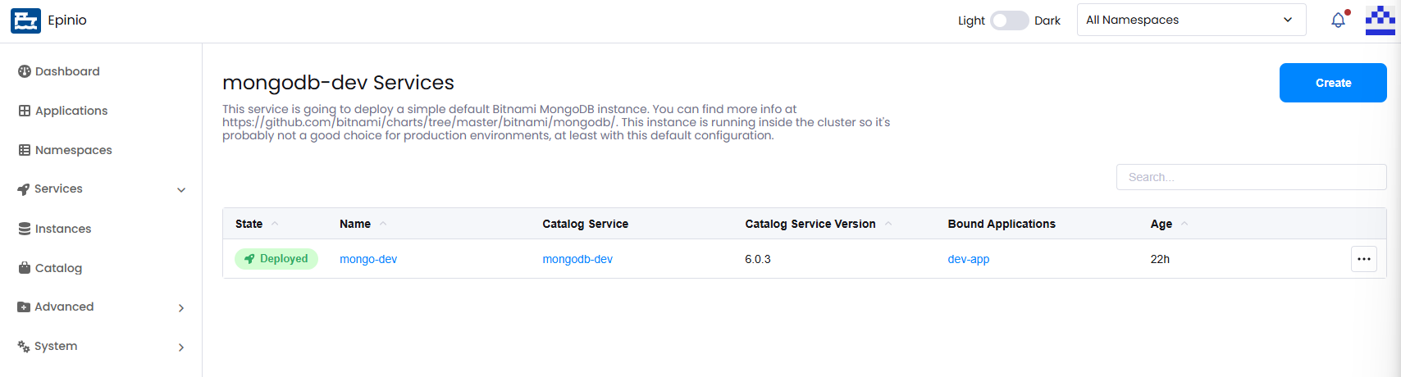Click the Dashboard icon in the sidebar
This screenshot has width=1401, height=377.
(x=25, y=71)
